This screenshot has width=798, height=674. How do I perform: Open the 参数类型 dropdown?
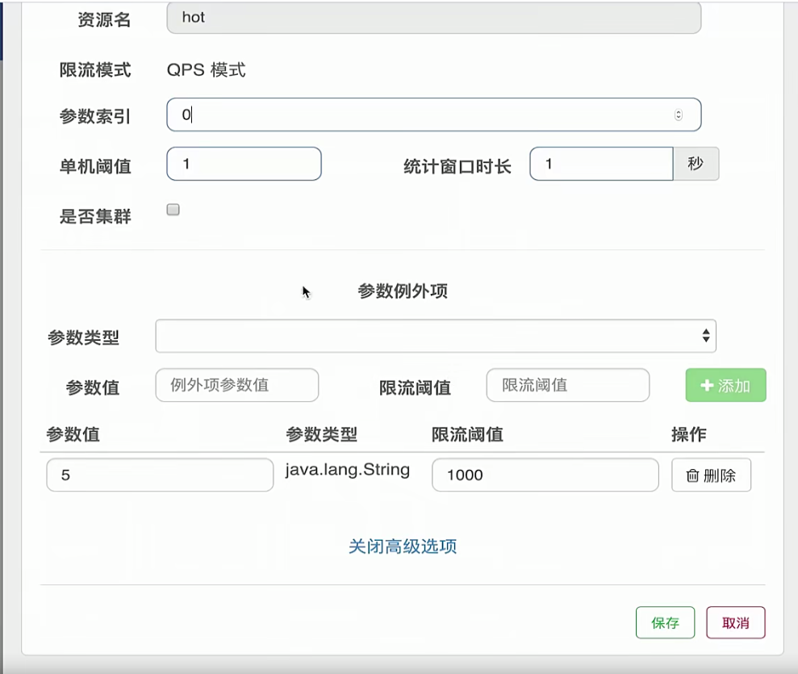coord(435,337)
